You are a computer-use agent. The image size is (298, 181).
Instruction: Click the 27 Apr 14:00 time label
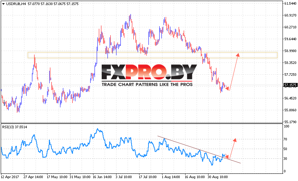tap(33, 177)
